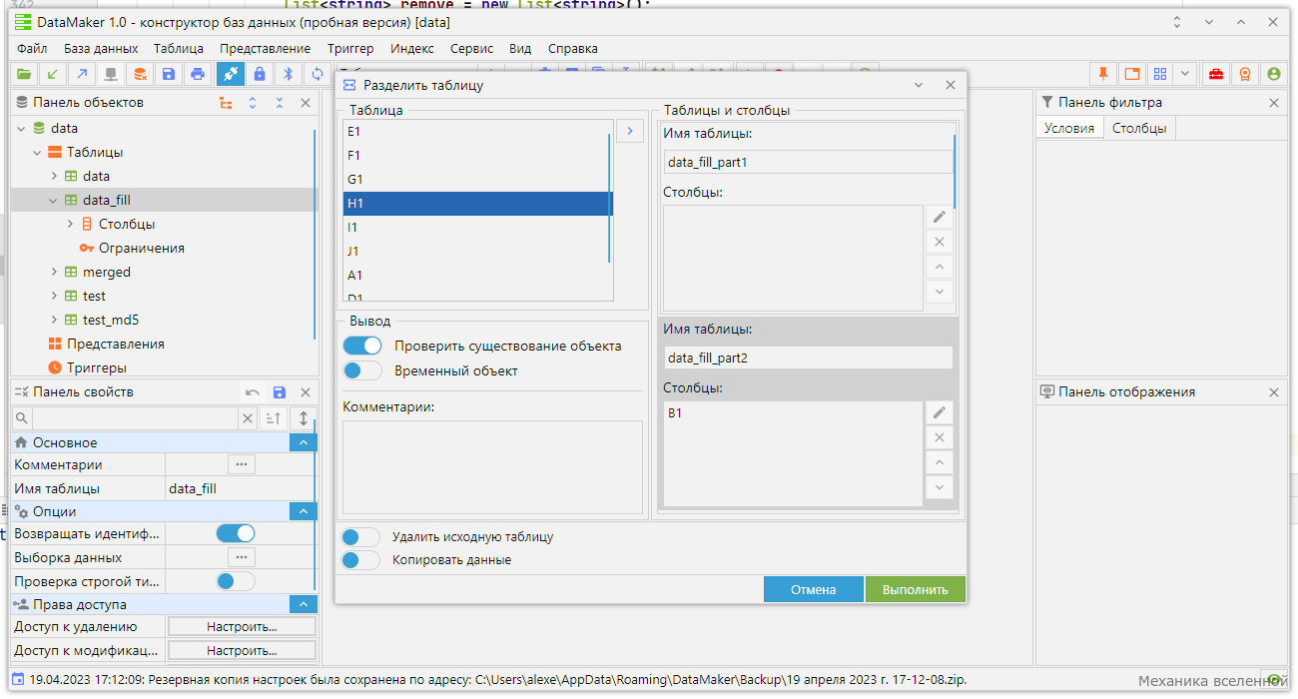Viewport: 1298px width, 699px height.
Task: Click the save icon in Панель свойств
Action: pyautogui.click(x=280, y=392)
